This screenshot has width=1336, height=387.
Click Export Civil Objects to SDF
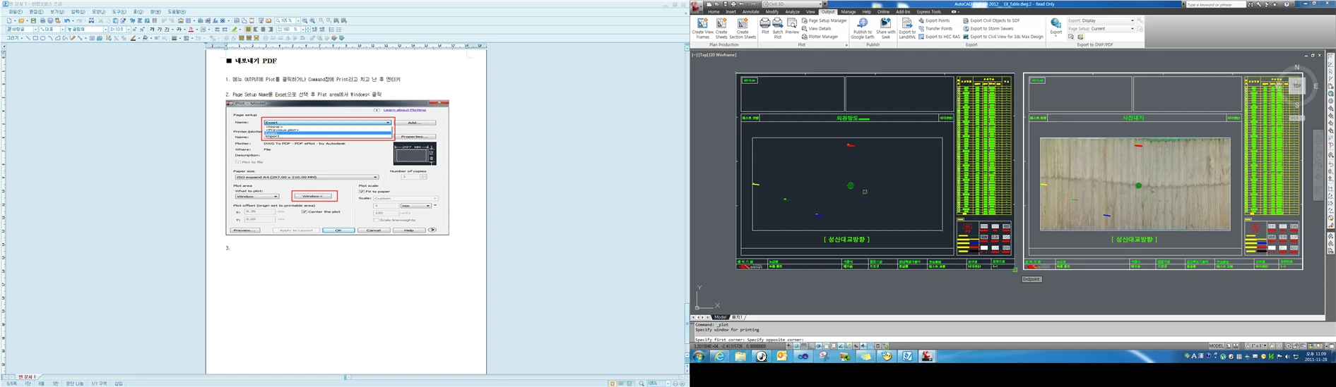(992, 20)
